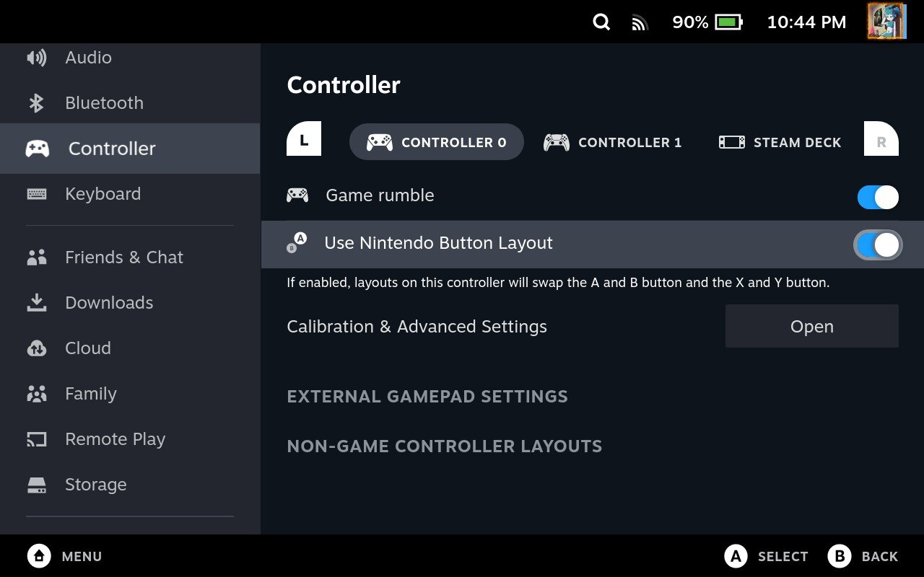Click the Nintendo layout A/B buttons icon
The height and width of the screenshot is (577, 924).
(297, 243)
